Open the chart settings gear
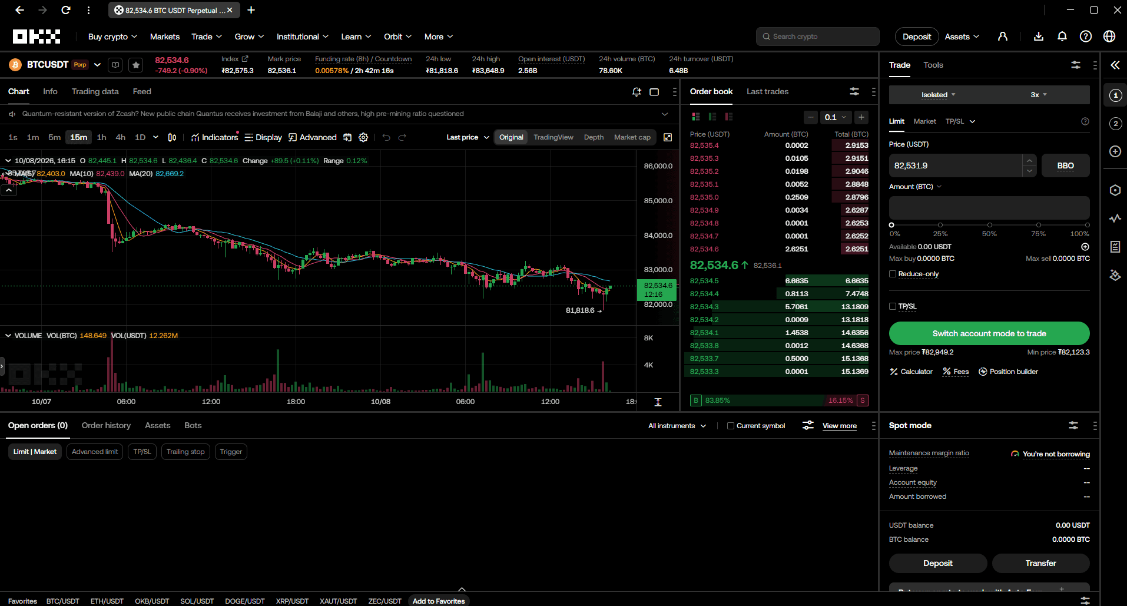The height and width of the screenshot is (606, 1127). pyautogui.click(x=363, y=137)
